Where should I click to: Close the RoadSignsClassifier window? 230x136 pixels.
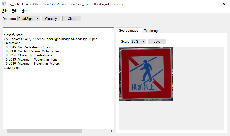[x=224, y=4]
